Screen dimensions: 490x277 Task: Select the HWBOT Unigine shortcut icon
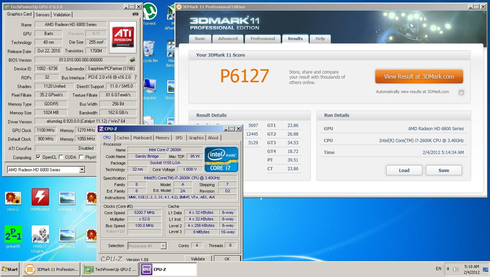point(40,239)
